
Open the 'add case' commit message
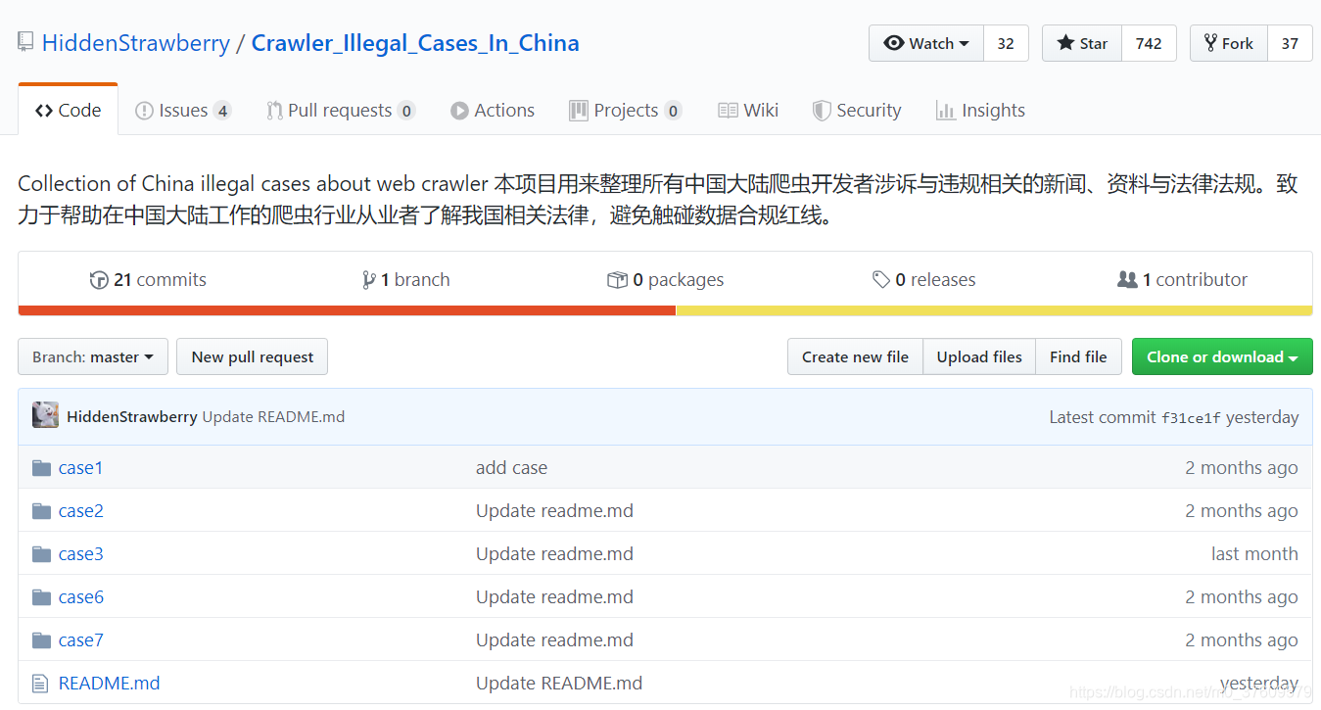click(511, 468)
